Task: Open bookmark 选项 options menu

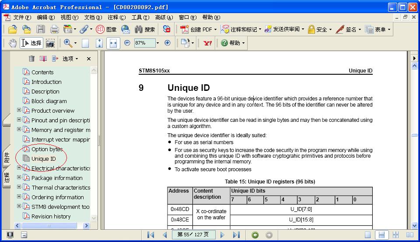Action: tap(70, 59)
